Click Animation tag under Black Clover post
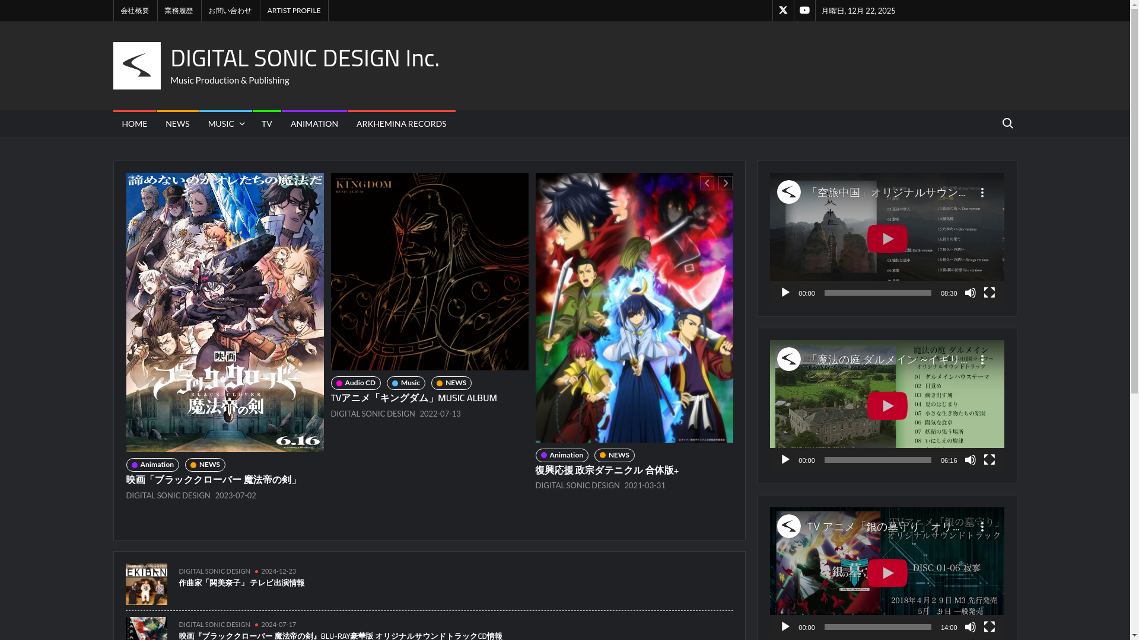The width and height of the screenshot is (1139, 640). point(152,465)
